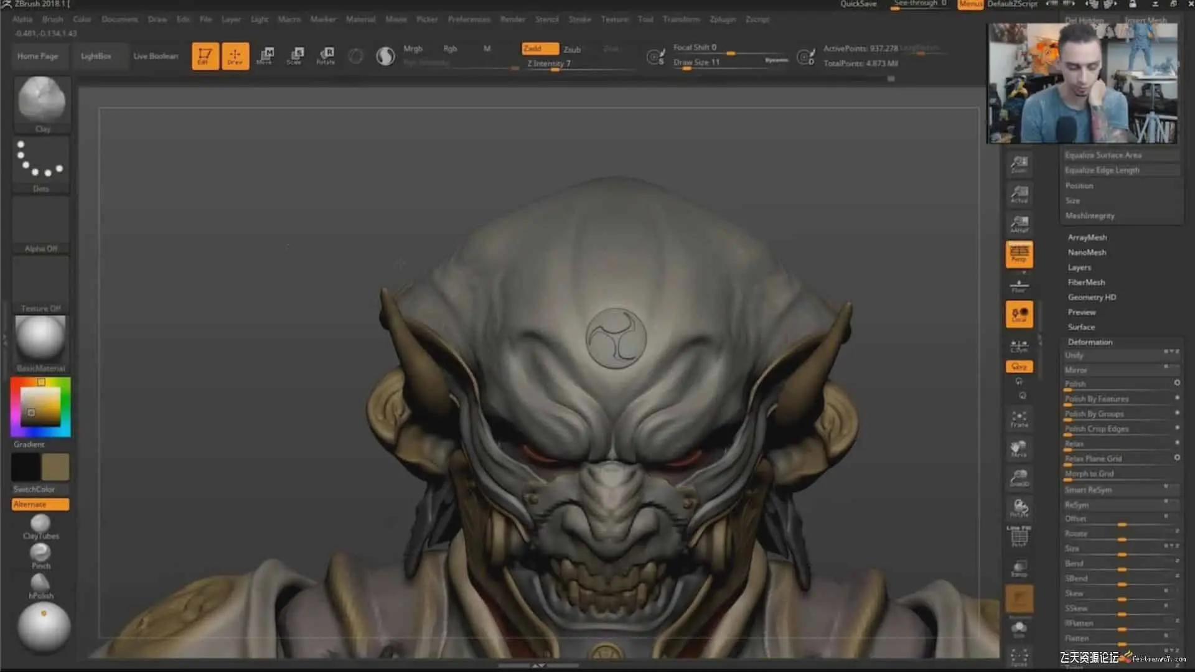The height and width of the screenshot is (672, 1195).
Task: Click SwitchColor button
Action: [x=34, y=490]
